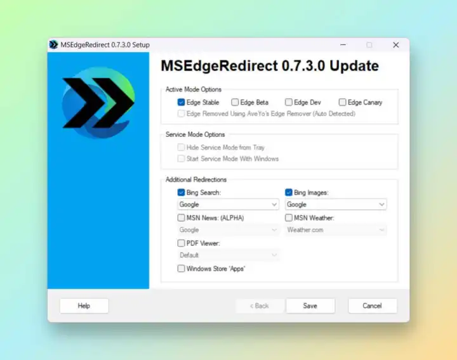This screenshot has height=360, width=457.
Task: Open the Bing Search engine dropdown
Action: (228, 205)
